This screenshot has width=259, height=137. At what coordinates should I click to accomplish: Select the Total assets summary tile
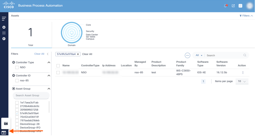[x=30, y=35]
